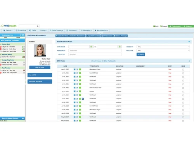The image size is (194, 146).
Task: Click the View All Notes button under the patient
Action: (x=40, y=67)
